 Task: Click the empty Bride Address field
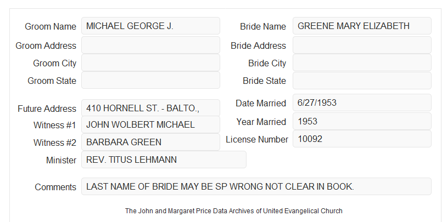point(362,45)
